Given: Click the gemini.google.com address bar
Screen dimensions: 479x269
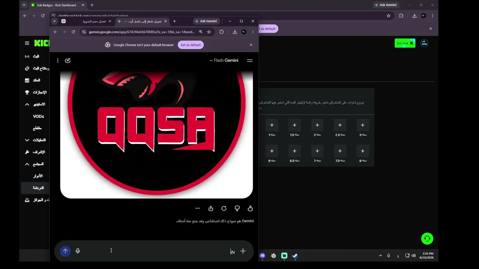Looking at the screenshot, I should point(141,32).
